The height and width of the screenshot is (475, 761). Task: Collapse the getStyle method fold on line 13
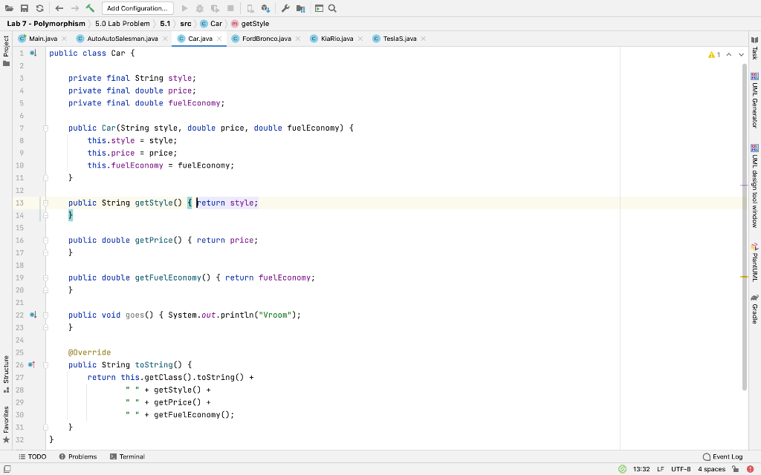45,203
